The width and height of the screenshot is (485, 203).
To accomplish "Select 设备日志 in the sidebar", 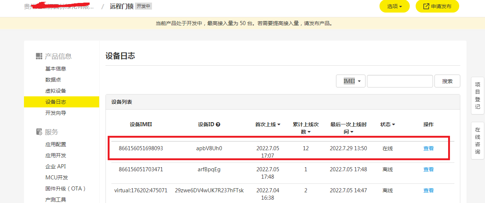I will (x=62, y=102).
